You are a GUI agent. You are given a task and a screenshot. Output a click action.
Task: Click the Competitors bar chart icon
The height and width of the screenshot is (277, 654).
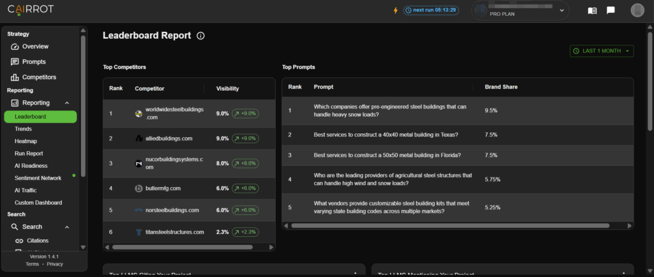pos(15,77)
